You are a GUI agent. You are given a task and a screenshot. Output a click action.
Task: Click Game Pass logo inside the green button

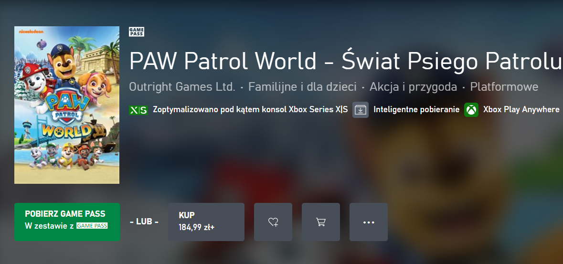point(92,226)
